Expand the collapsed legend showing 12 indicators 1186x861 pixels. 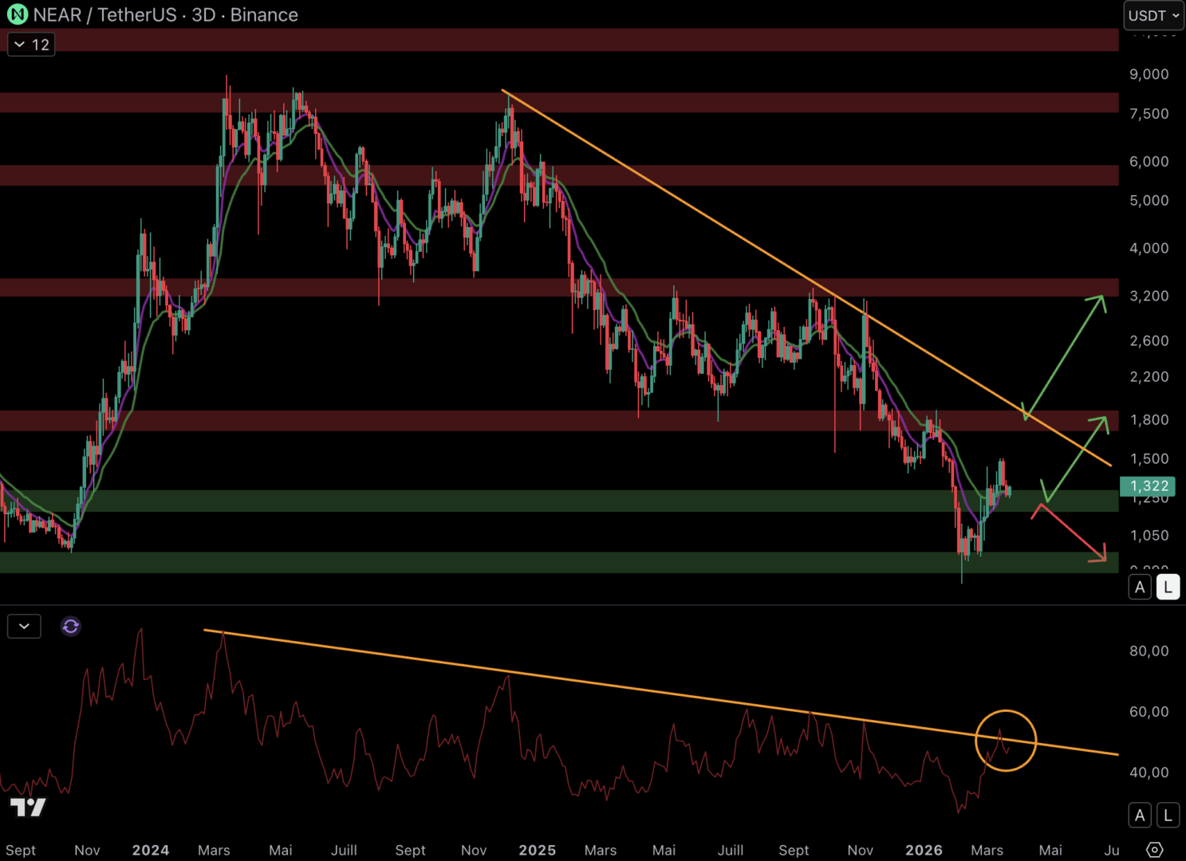(x=31, y=45)
